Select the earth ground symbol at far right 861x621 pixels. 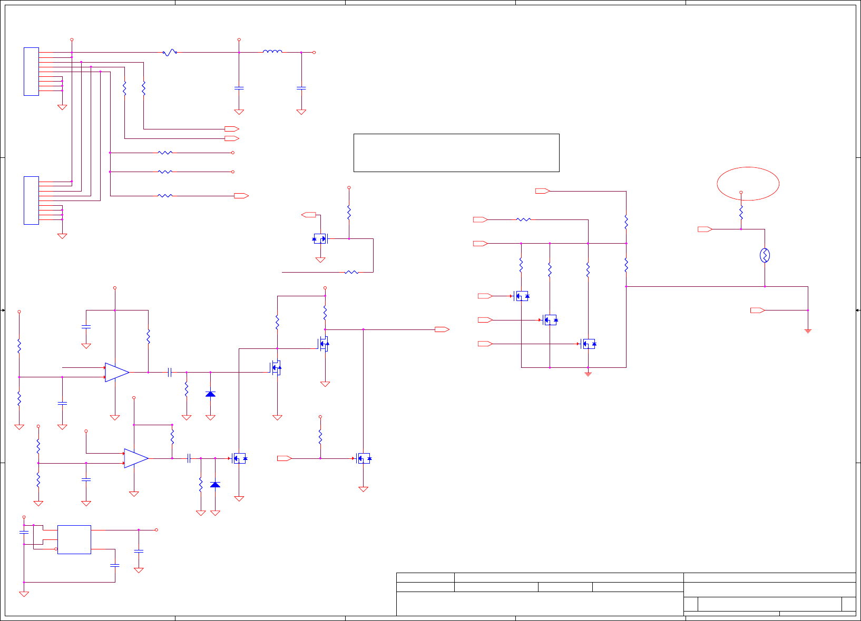[808, 331]
